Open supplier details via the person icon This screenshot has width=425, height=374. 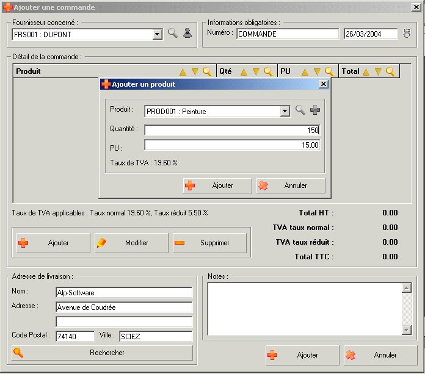(187, 33)
